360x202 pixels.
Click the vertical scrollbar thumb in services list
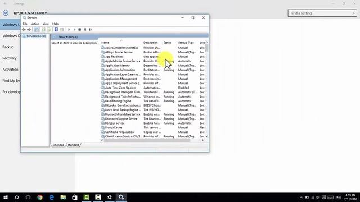[x=206, y=48]
